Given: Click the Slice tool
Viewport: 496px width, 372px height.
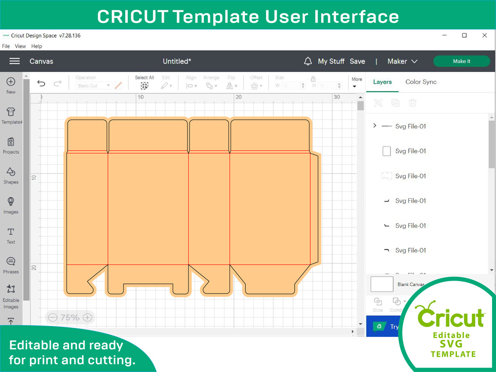Looking at the screenshot, I should [x=378, y=304].
